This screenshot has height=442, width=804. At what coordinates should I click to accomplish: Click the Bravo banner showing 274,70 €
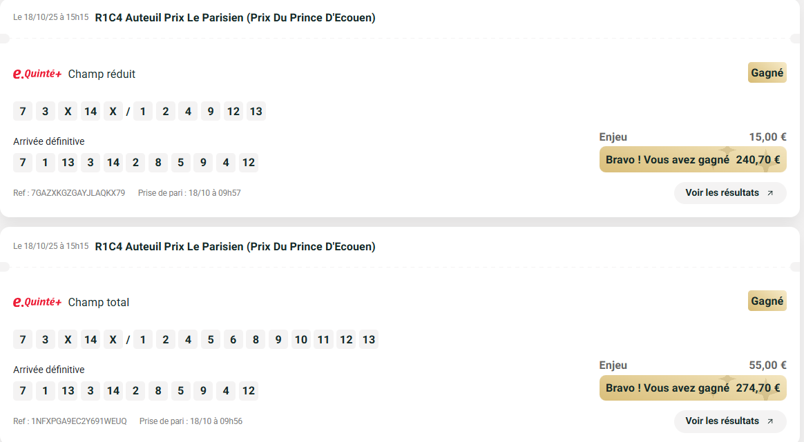pyautogui.click(x=693, y=388)
